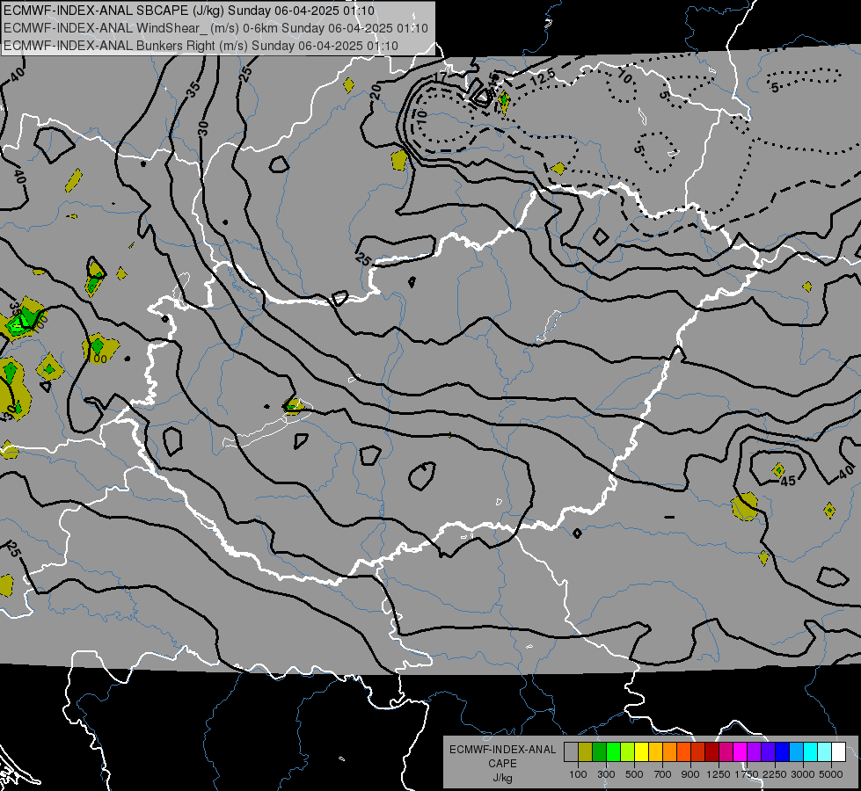Click legend tick label '3000'
This screenshot has height=791, width=861.
click(x=803, y=774)
